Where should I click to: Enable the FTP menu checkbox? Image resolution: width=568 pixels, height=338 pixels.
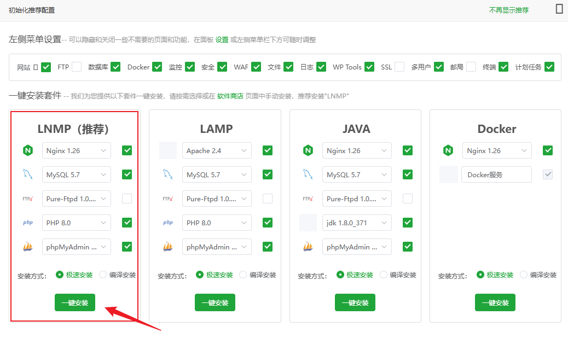tap(77, 67)
